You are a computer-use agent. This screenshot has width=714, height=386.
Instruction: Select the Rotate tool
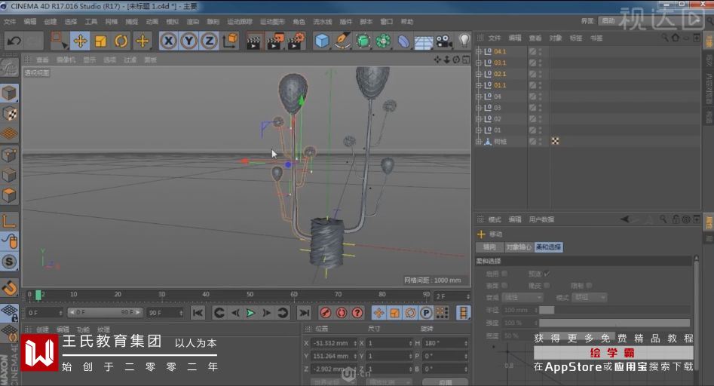point(121,41)
